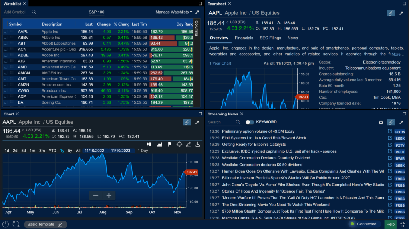This screenshot has width=409, height=229.
Task: Select the YTD chart range
Action: 52,151
